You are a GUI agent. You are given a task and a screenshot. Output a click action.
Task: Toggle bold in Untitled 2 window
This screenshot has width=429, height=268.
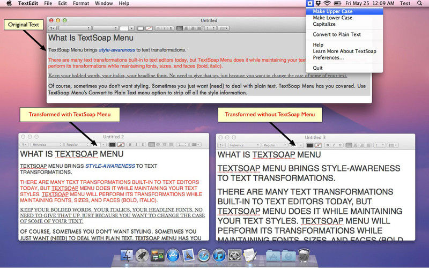point(130,144)
